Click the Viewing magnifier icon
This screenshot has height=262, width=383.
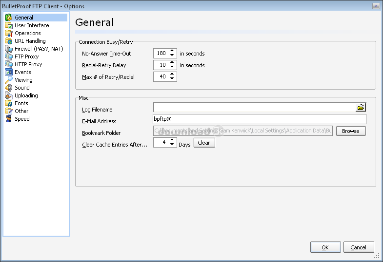pos(9,80)
